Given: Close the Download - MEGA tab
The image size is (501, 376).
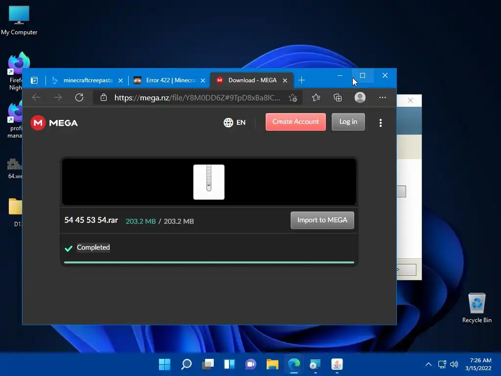Looking at the screenshot, I should (x=285, y=81).
